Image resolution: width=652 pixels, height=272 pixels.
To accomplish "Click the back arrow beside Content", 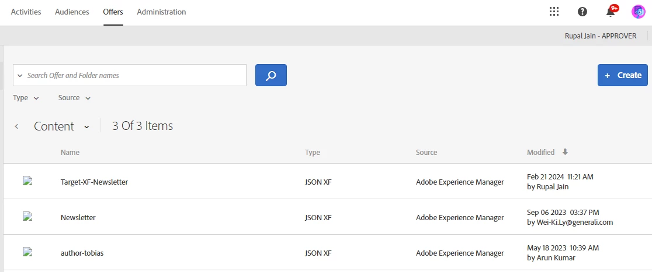I will [16, 126].
